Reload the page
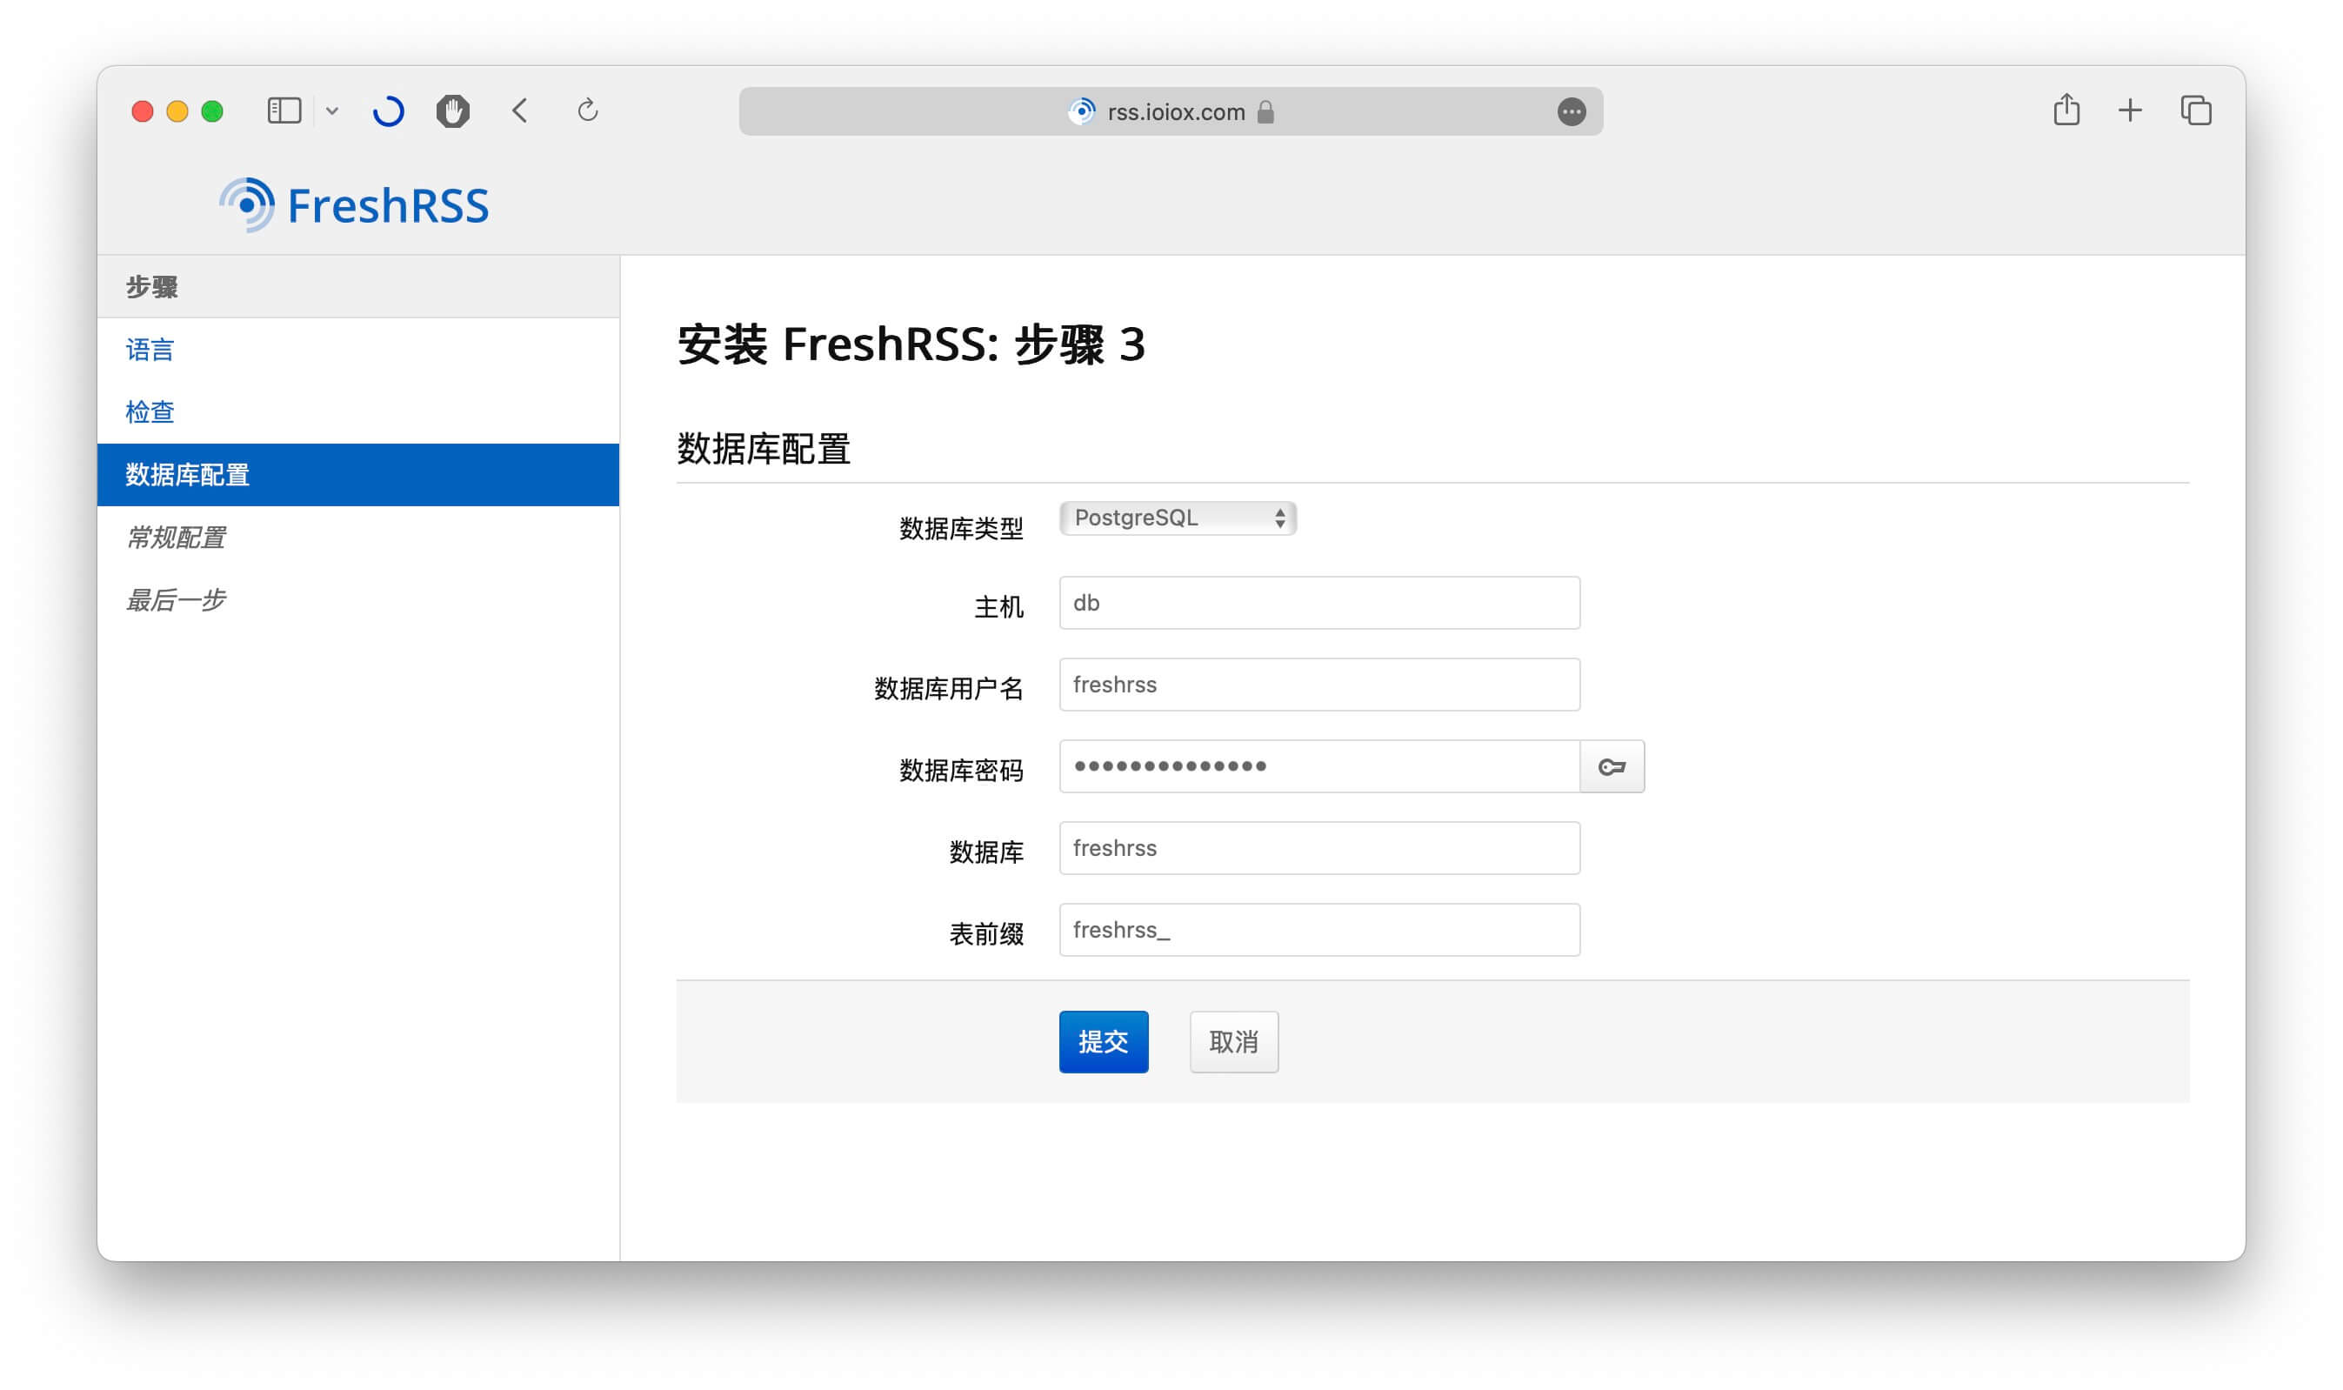Screen dimensions: 2343x1390 click(x=587, y=111)
